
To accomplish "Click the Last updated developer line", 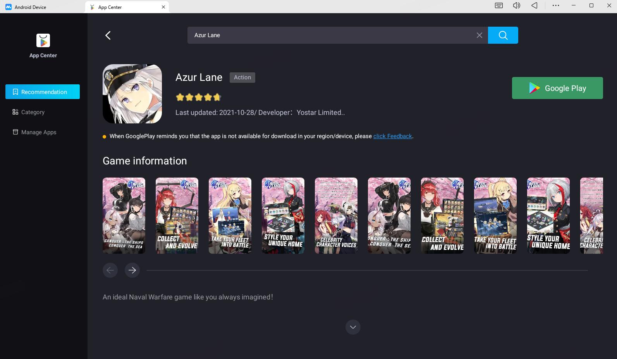I will click(x=260, y=113).
